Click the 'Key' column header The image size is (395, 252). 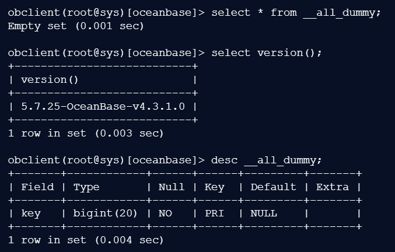coord(214,187)
